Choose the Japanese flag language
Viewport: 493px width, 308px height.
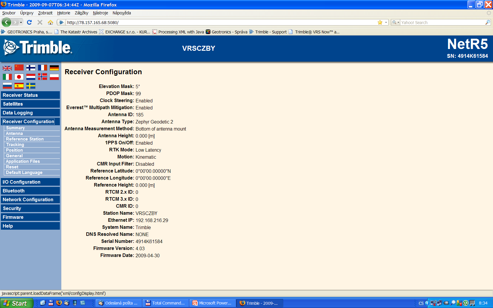[19, 77]
